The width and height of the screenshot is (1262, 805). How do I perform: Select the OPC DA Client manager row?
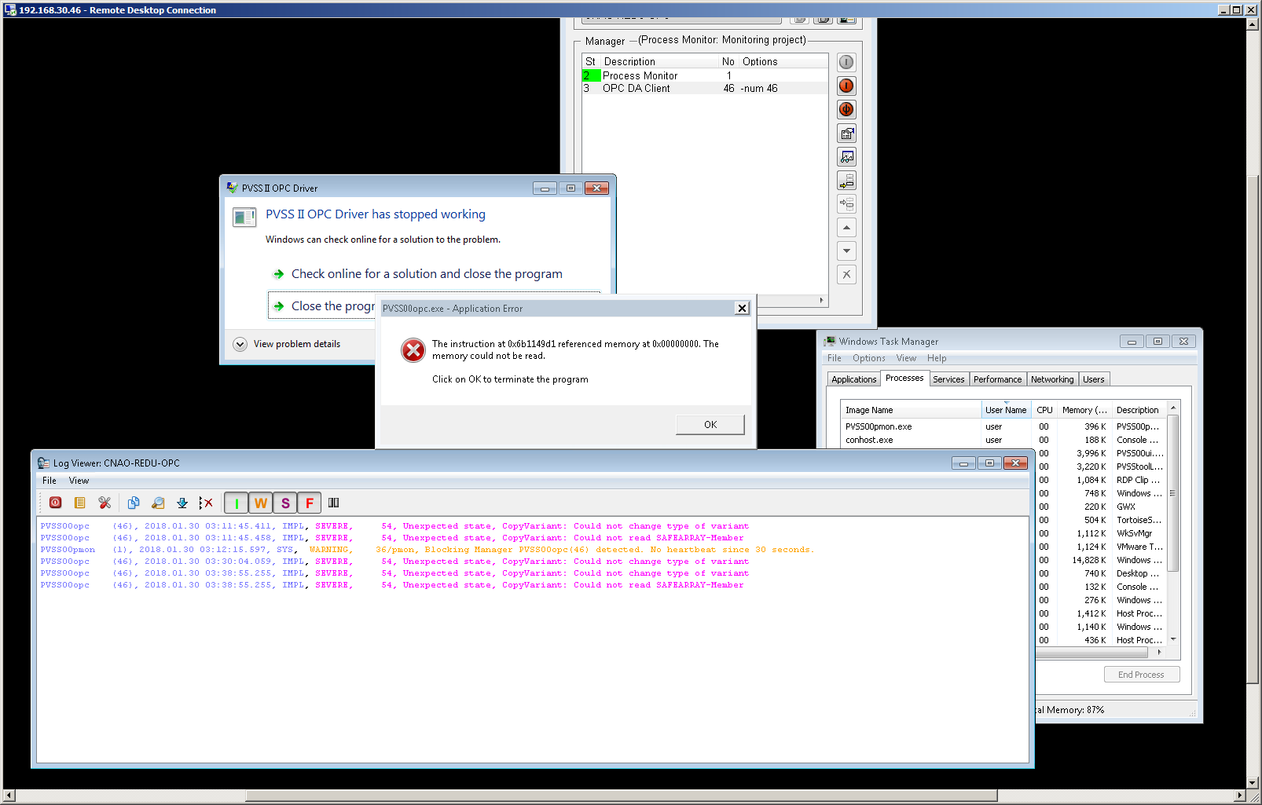tap(636, 89)
